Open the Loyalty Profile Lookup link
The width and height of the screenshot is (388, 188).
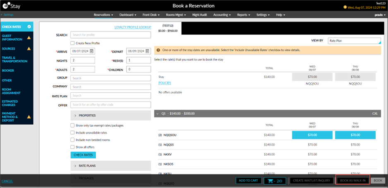(x=133, y=27)
